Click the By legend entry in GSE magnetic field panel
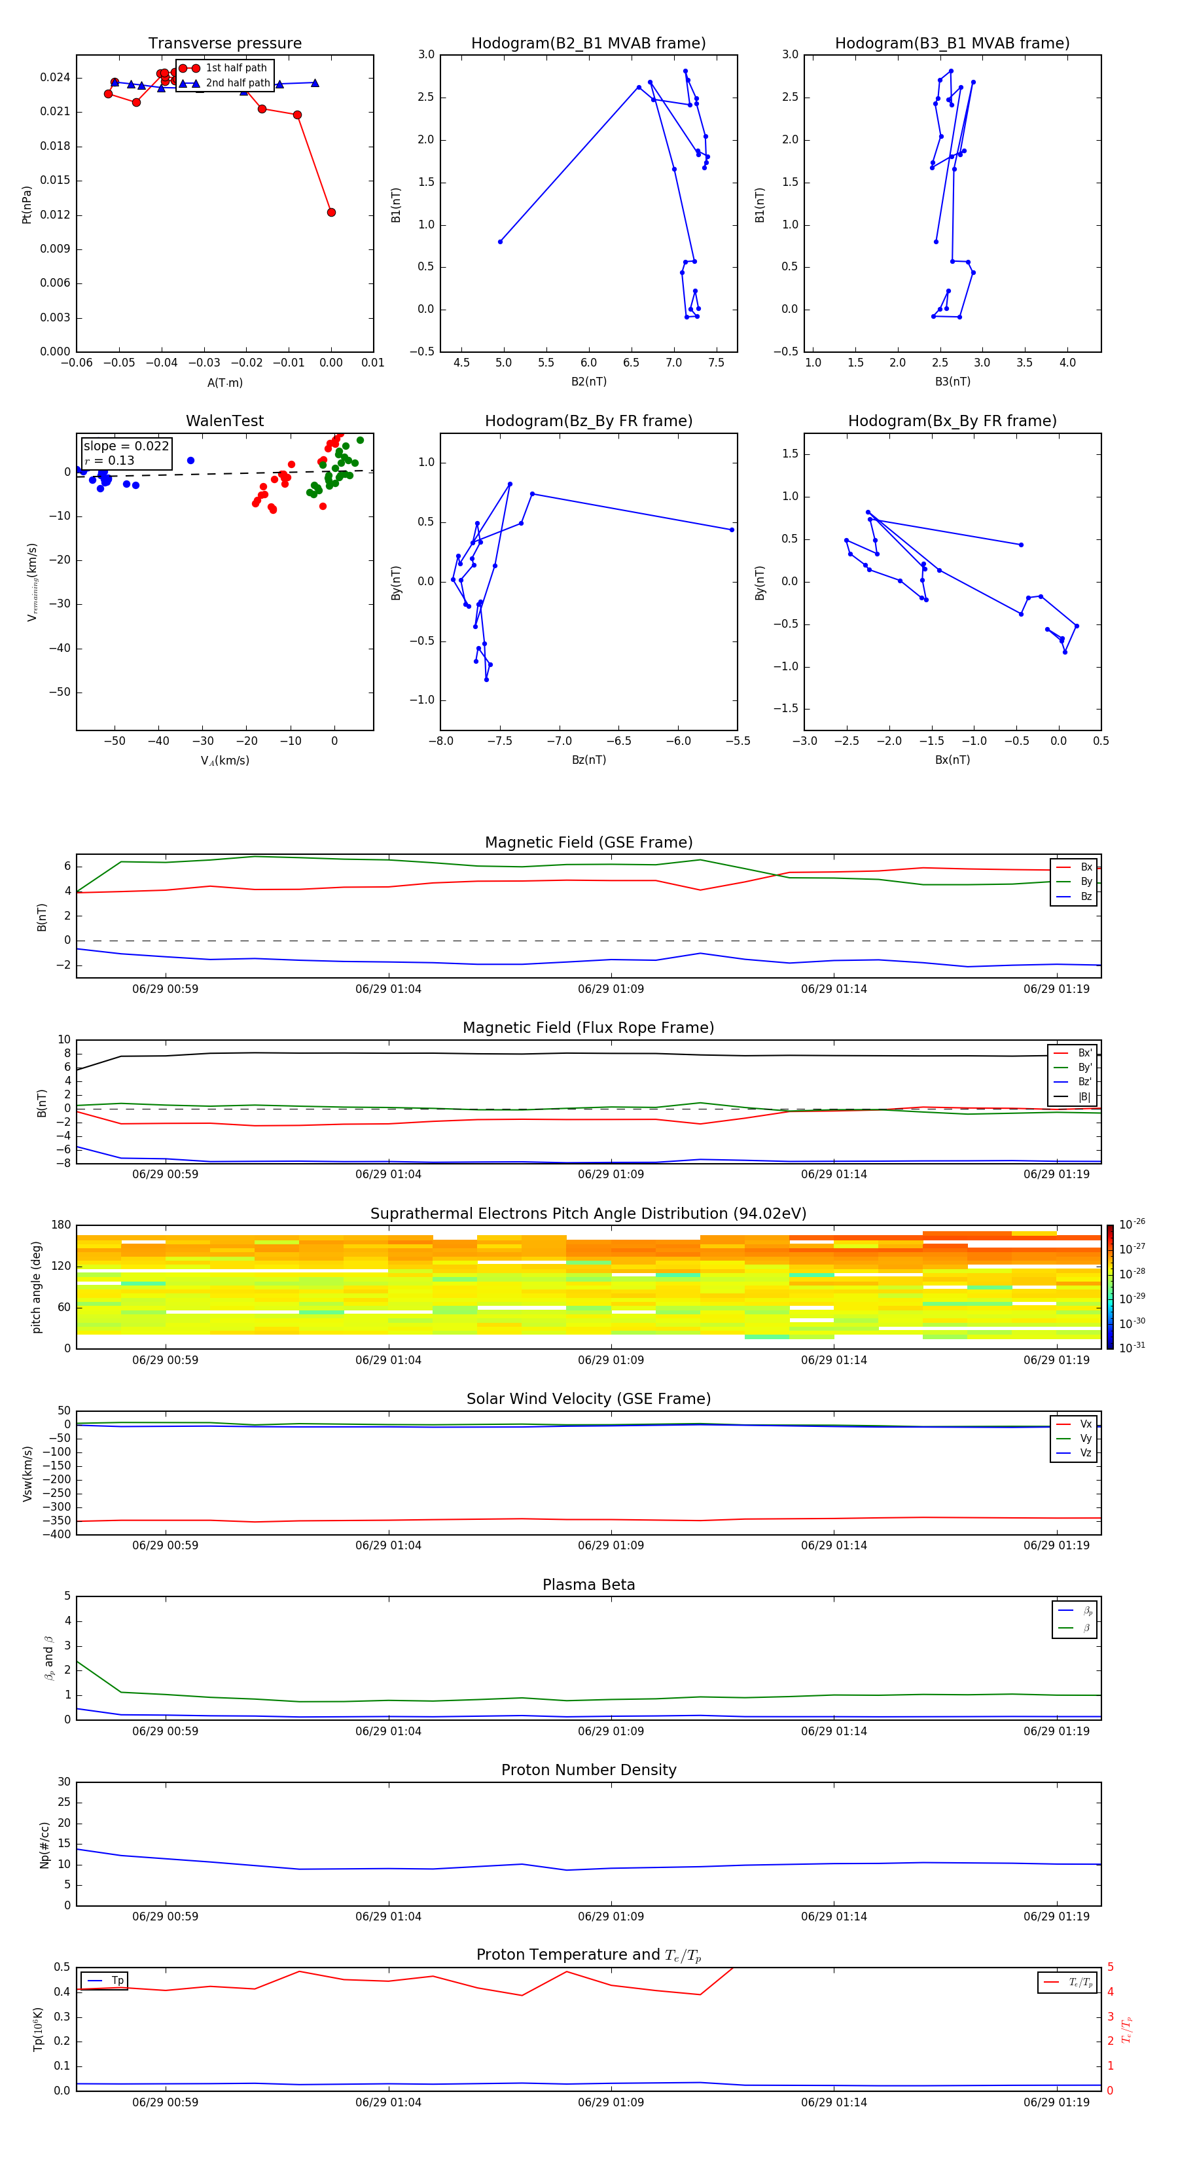This screenshot has width=1178, height=2160. pos(1074,881)
